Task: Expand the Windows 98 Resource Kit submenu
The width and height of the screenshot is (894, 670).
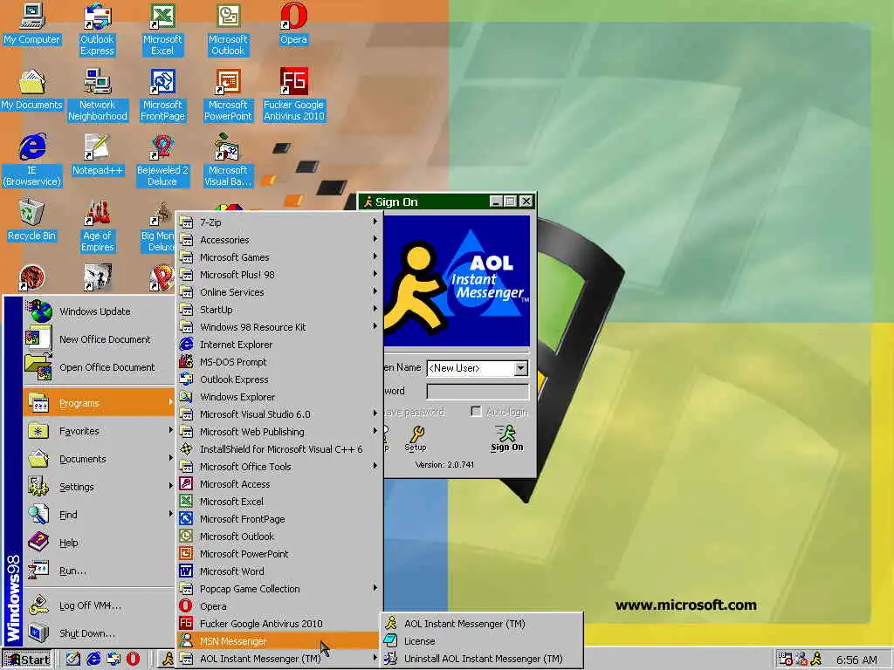Action: [x=279, y=327]
